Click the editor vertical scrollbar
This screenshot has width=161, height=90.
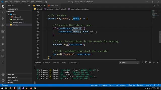160,37
